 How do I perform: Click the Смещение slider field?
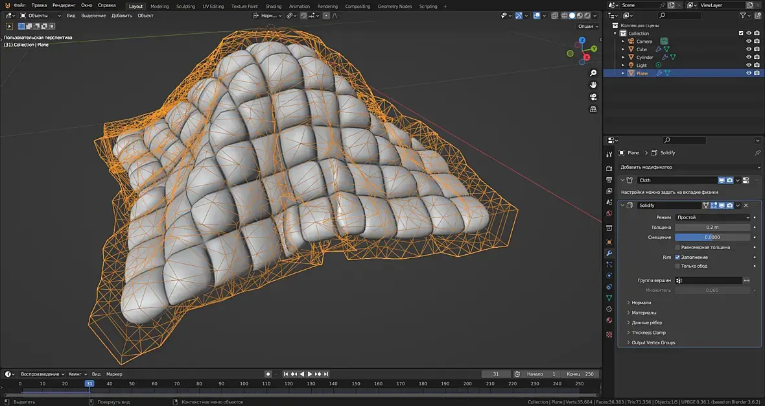pyautogui.click(x=712, y=237)
